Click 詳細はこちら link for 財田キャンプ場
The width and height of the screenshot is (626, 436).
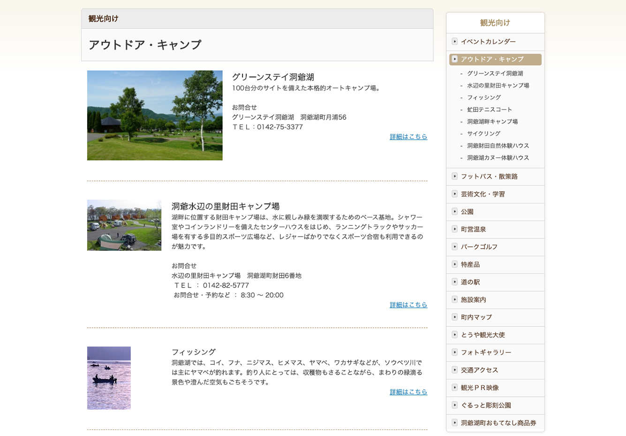click(x=408, y=305)
